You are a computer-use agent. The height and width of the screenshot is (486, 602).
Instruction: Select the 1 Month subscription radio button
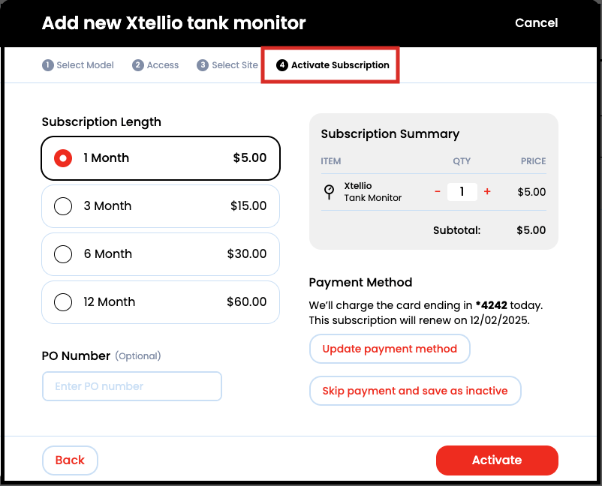[x=63, y=158]
